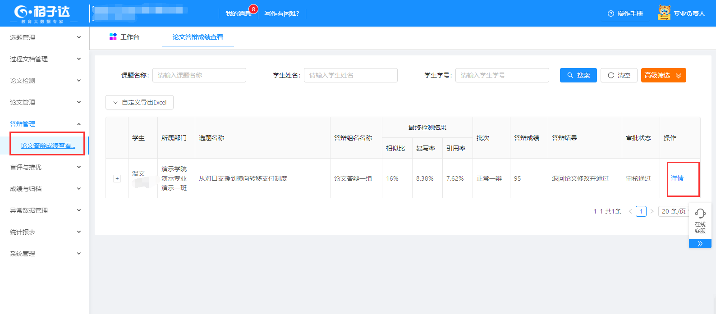Click the 工作台 colorful grid icon
This screenshot has width=716, height=314.
click(113, 37)
